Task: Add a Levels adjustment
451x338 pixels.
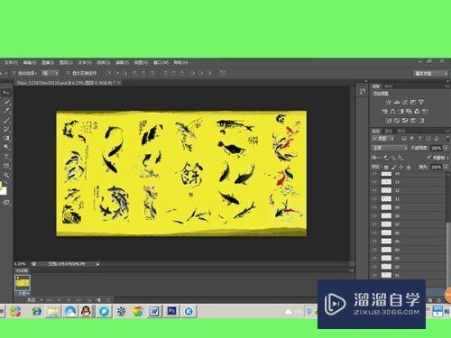Action: pos(397,102)
